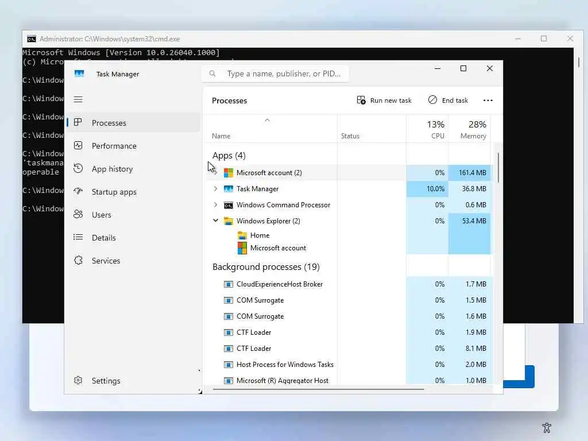The image size is (588, 441).
Task: Maximize the Task Manager window
Action: point(463,68)
